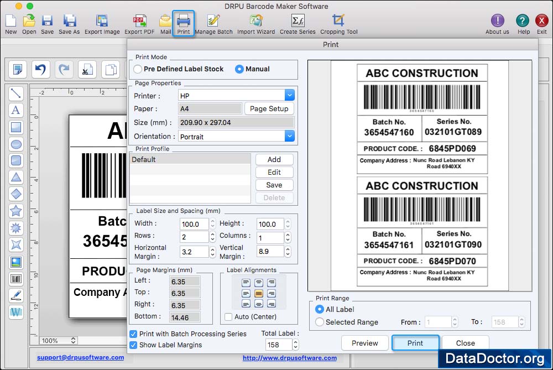Select the Triangle shape tool

[16, 177]
